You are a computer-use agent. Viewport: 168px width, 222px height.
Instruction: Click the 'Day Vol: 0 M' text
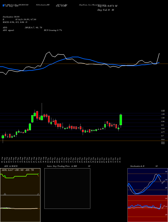tap(106, 10)
